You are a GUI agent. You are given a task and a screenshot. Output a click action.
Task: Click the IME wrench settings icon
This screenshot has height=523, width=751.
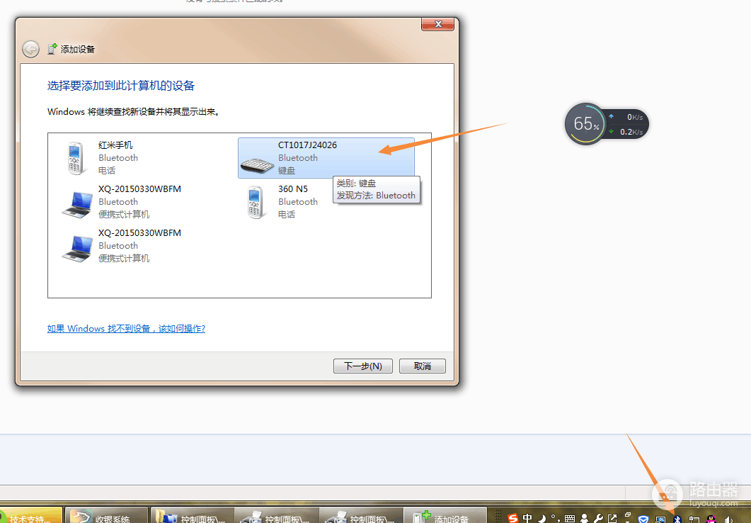[597, 518]
